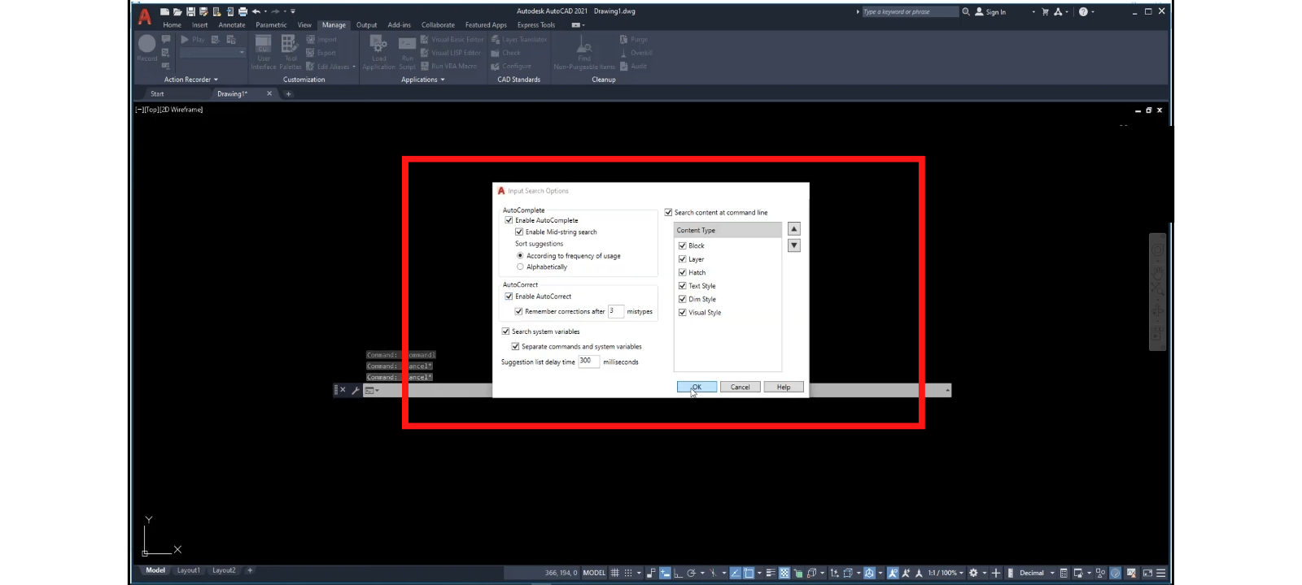Click the move down arrow button beside Content Type

pyautogui.click(x=794, y=245)
